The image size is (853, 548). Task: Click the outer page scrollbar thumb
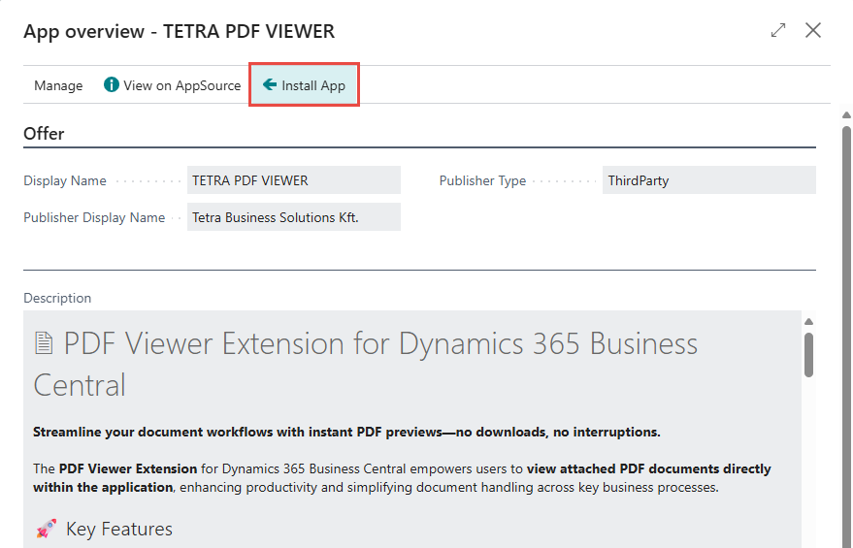point(846,338)
